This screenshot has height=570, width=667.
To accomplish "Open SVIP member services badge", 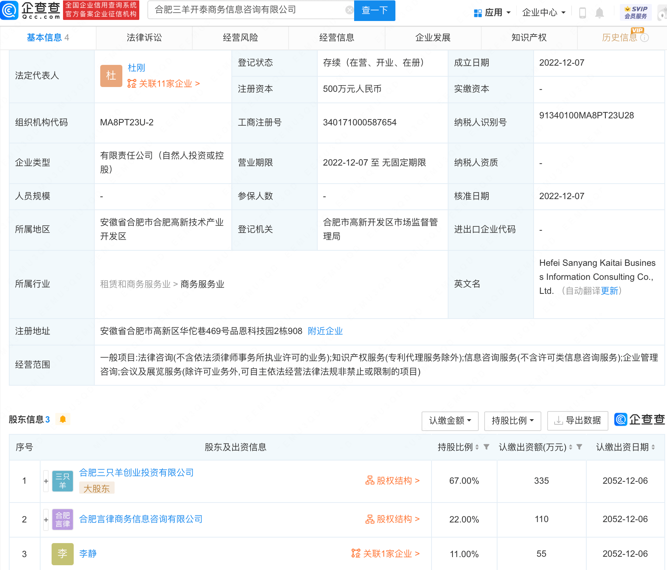I will 636,13.
